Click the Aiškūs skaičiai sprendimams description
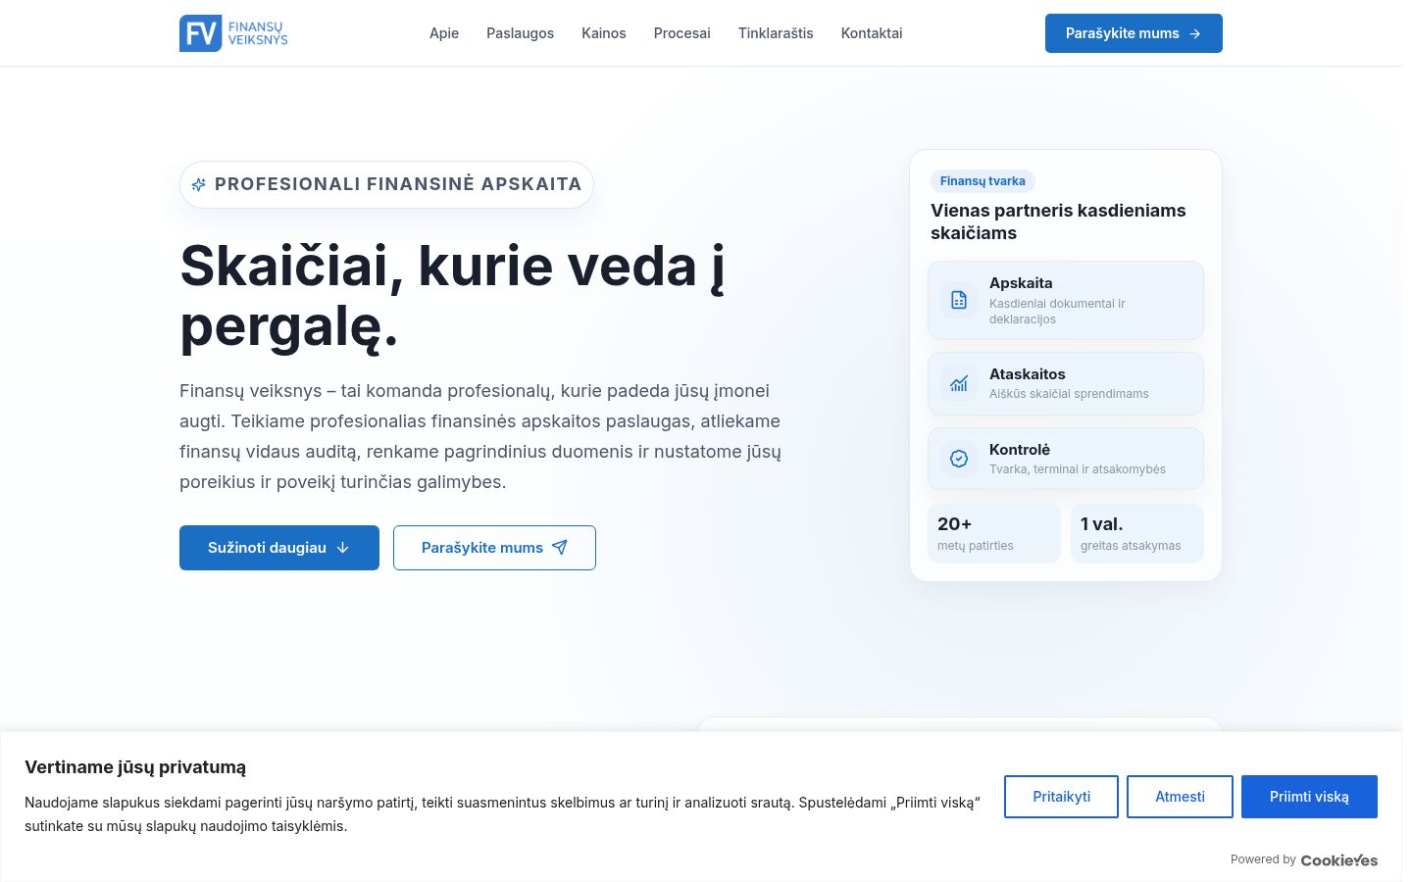Image resolution: width=1412 pixels, height=882 pixels. point(1069,394)
